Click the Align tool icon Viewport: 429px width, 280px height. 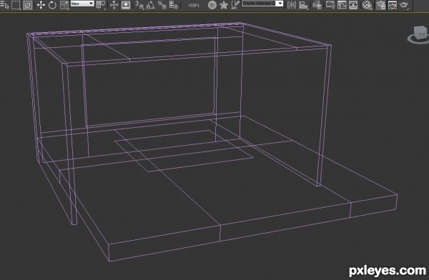click(303, 5)
